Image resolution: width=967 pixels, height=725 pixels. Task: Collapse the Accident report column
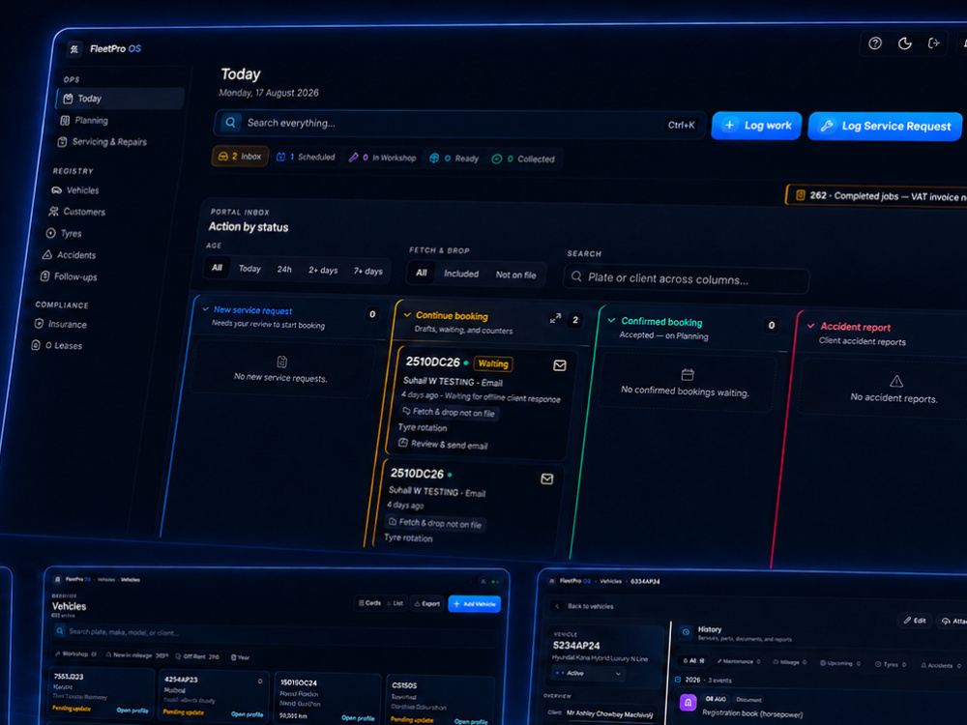811,326
